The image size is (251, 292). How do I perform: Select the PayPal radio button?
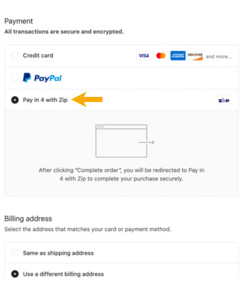(15, 77)
